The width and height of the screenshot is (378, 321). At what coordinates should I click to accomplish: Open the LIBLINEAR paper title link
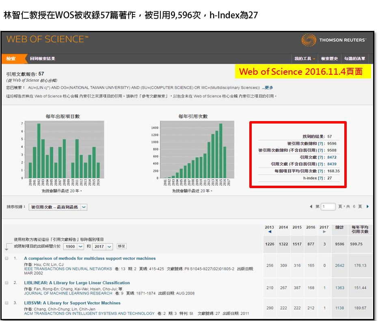click(x=77, y=283)
